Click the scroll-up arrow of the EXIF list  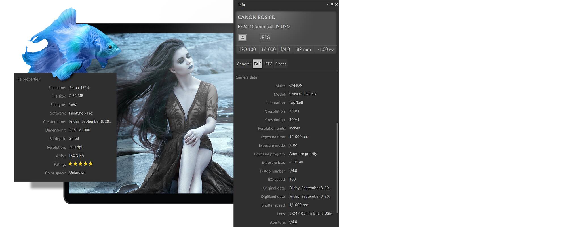337,71
